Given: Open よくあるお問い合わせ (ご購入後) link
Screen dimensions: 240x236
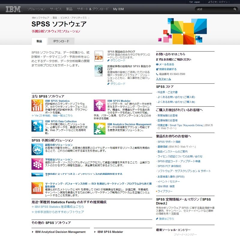Looking at the screenshot, I should [176, 102].
